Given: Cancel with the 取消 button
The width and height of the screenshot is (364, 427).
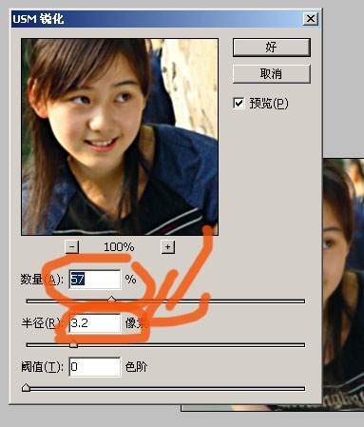Looking at the screenshot, I should tap(271, 74).
